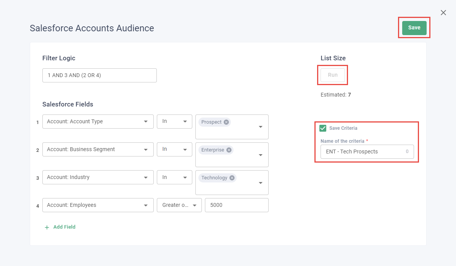Open the Account: Industry field dropdown
The height and width of the screenshot is (266, 456).
click(98, 177)
